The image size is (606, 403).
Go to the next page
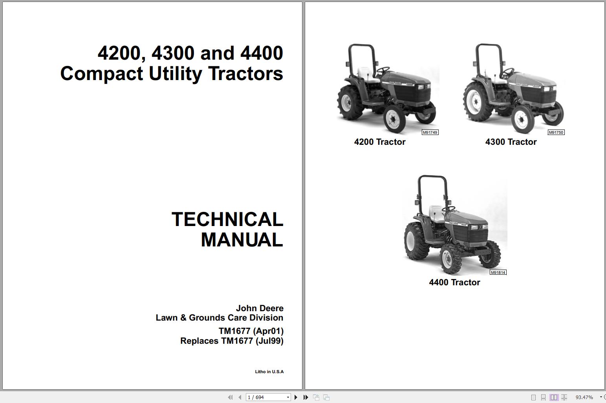pyautogui.click(x=296, y=397)
